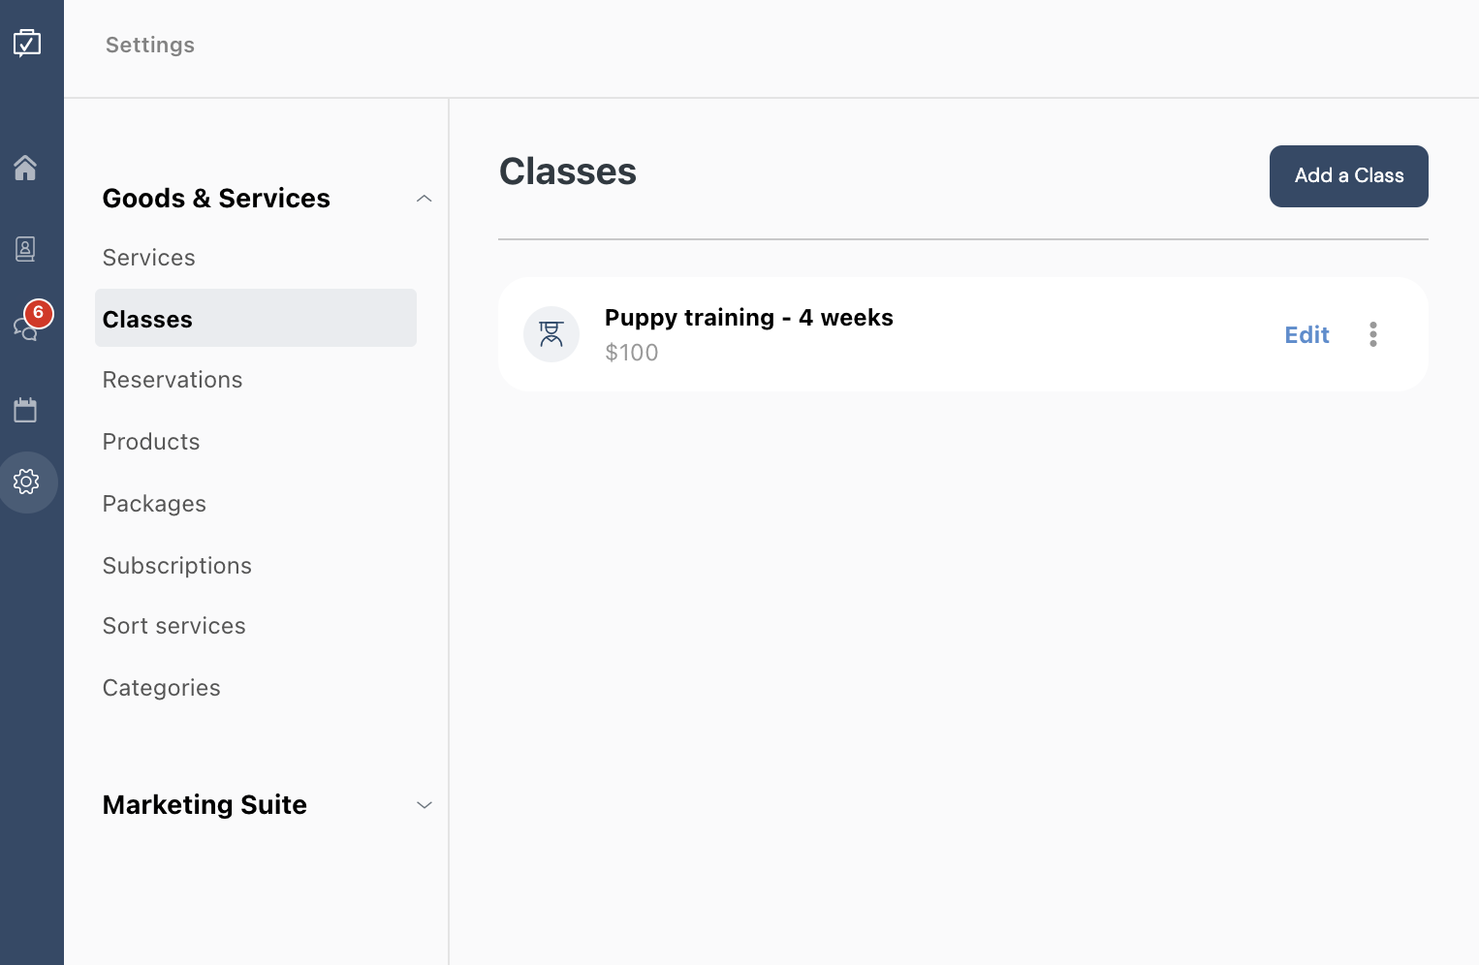Viewport: 1479px width, 965px height.
Task: Open Sort services option
Action: [x=174, y=626]
